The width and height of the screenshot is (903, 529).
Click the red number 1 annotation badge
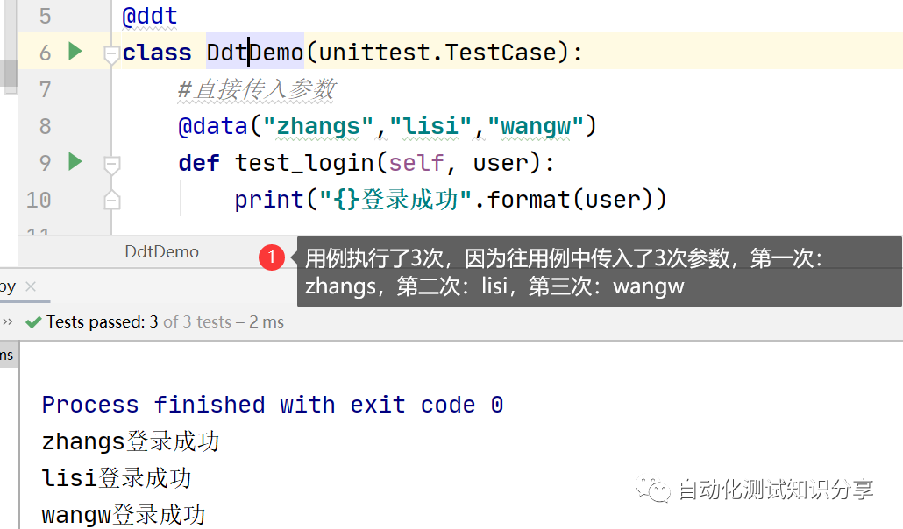tap(272, 257)
